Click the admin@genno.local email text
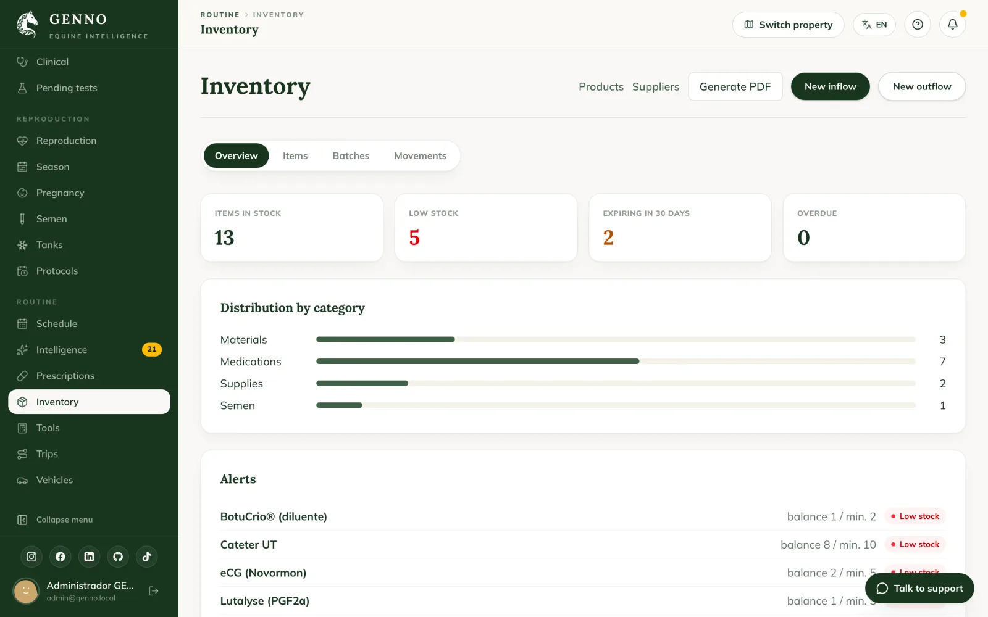 81,598
